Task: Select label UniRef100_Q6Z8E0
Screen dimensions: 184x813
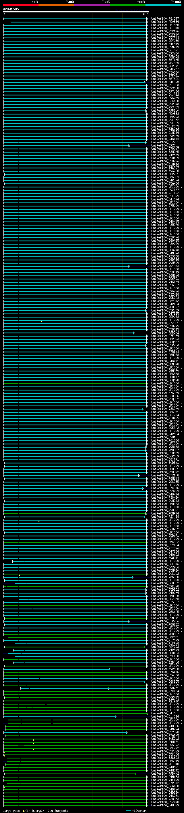Action: pyautogui.click(x=165, y=63)
